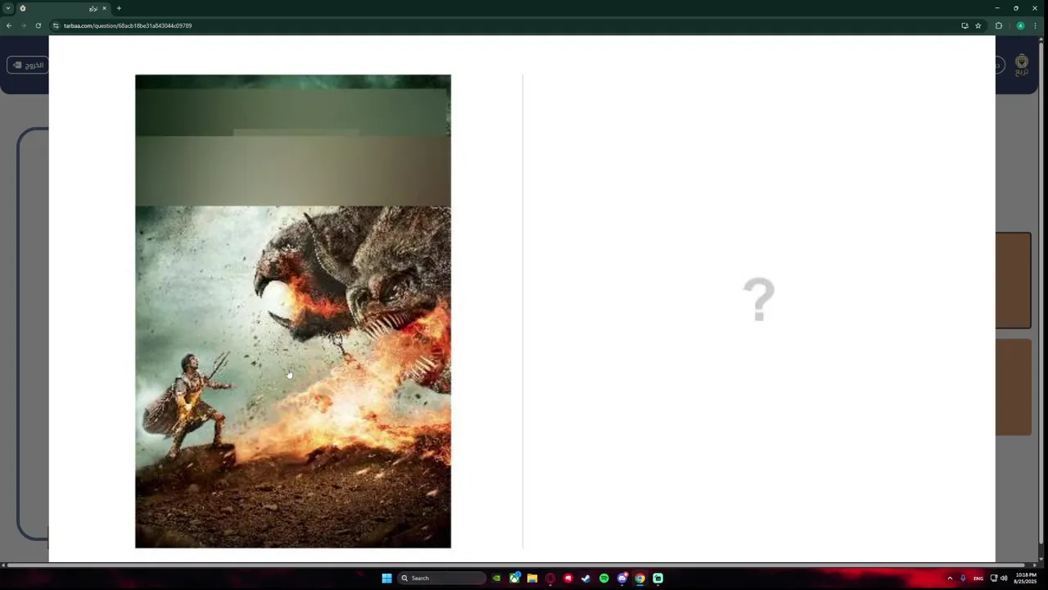This screenshot has height=590, width=1048.
Task: Switch the ENG input language
Action: coord(978,578)
